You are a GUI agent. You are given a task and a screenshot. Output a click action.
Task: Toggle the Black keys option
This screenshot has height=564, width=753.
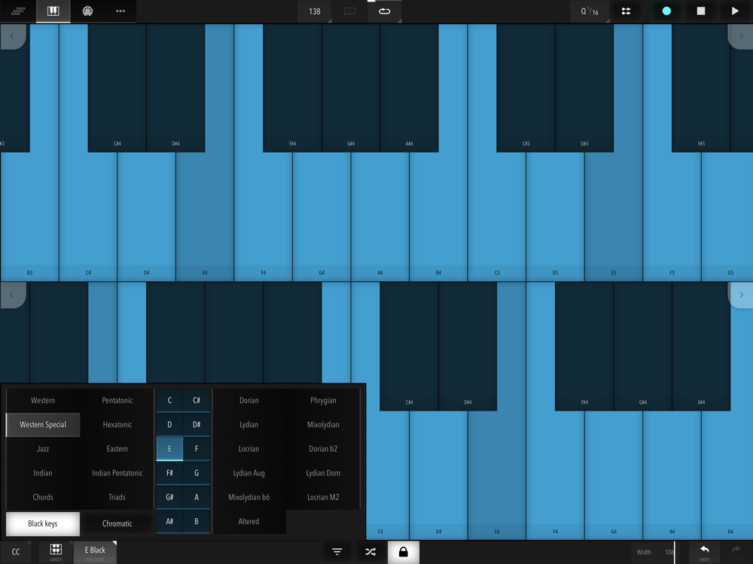[43, 523]
